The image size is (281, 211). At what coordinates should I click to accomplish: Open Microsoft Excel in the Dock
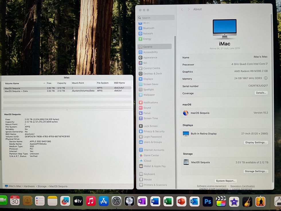168,201
